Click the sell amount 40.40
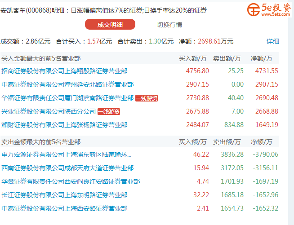This screenshot has width=294, height=225. coord(236,98)
